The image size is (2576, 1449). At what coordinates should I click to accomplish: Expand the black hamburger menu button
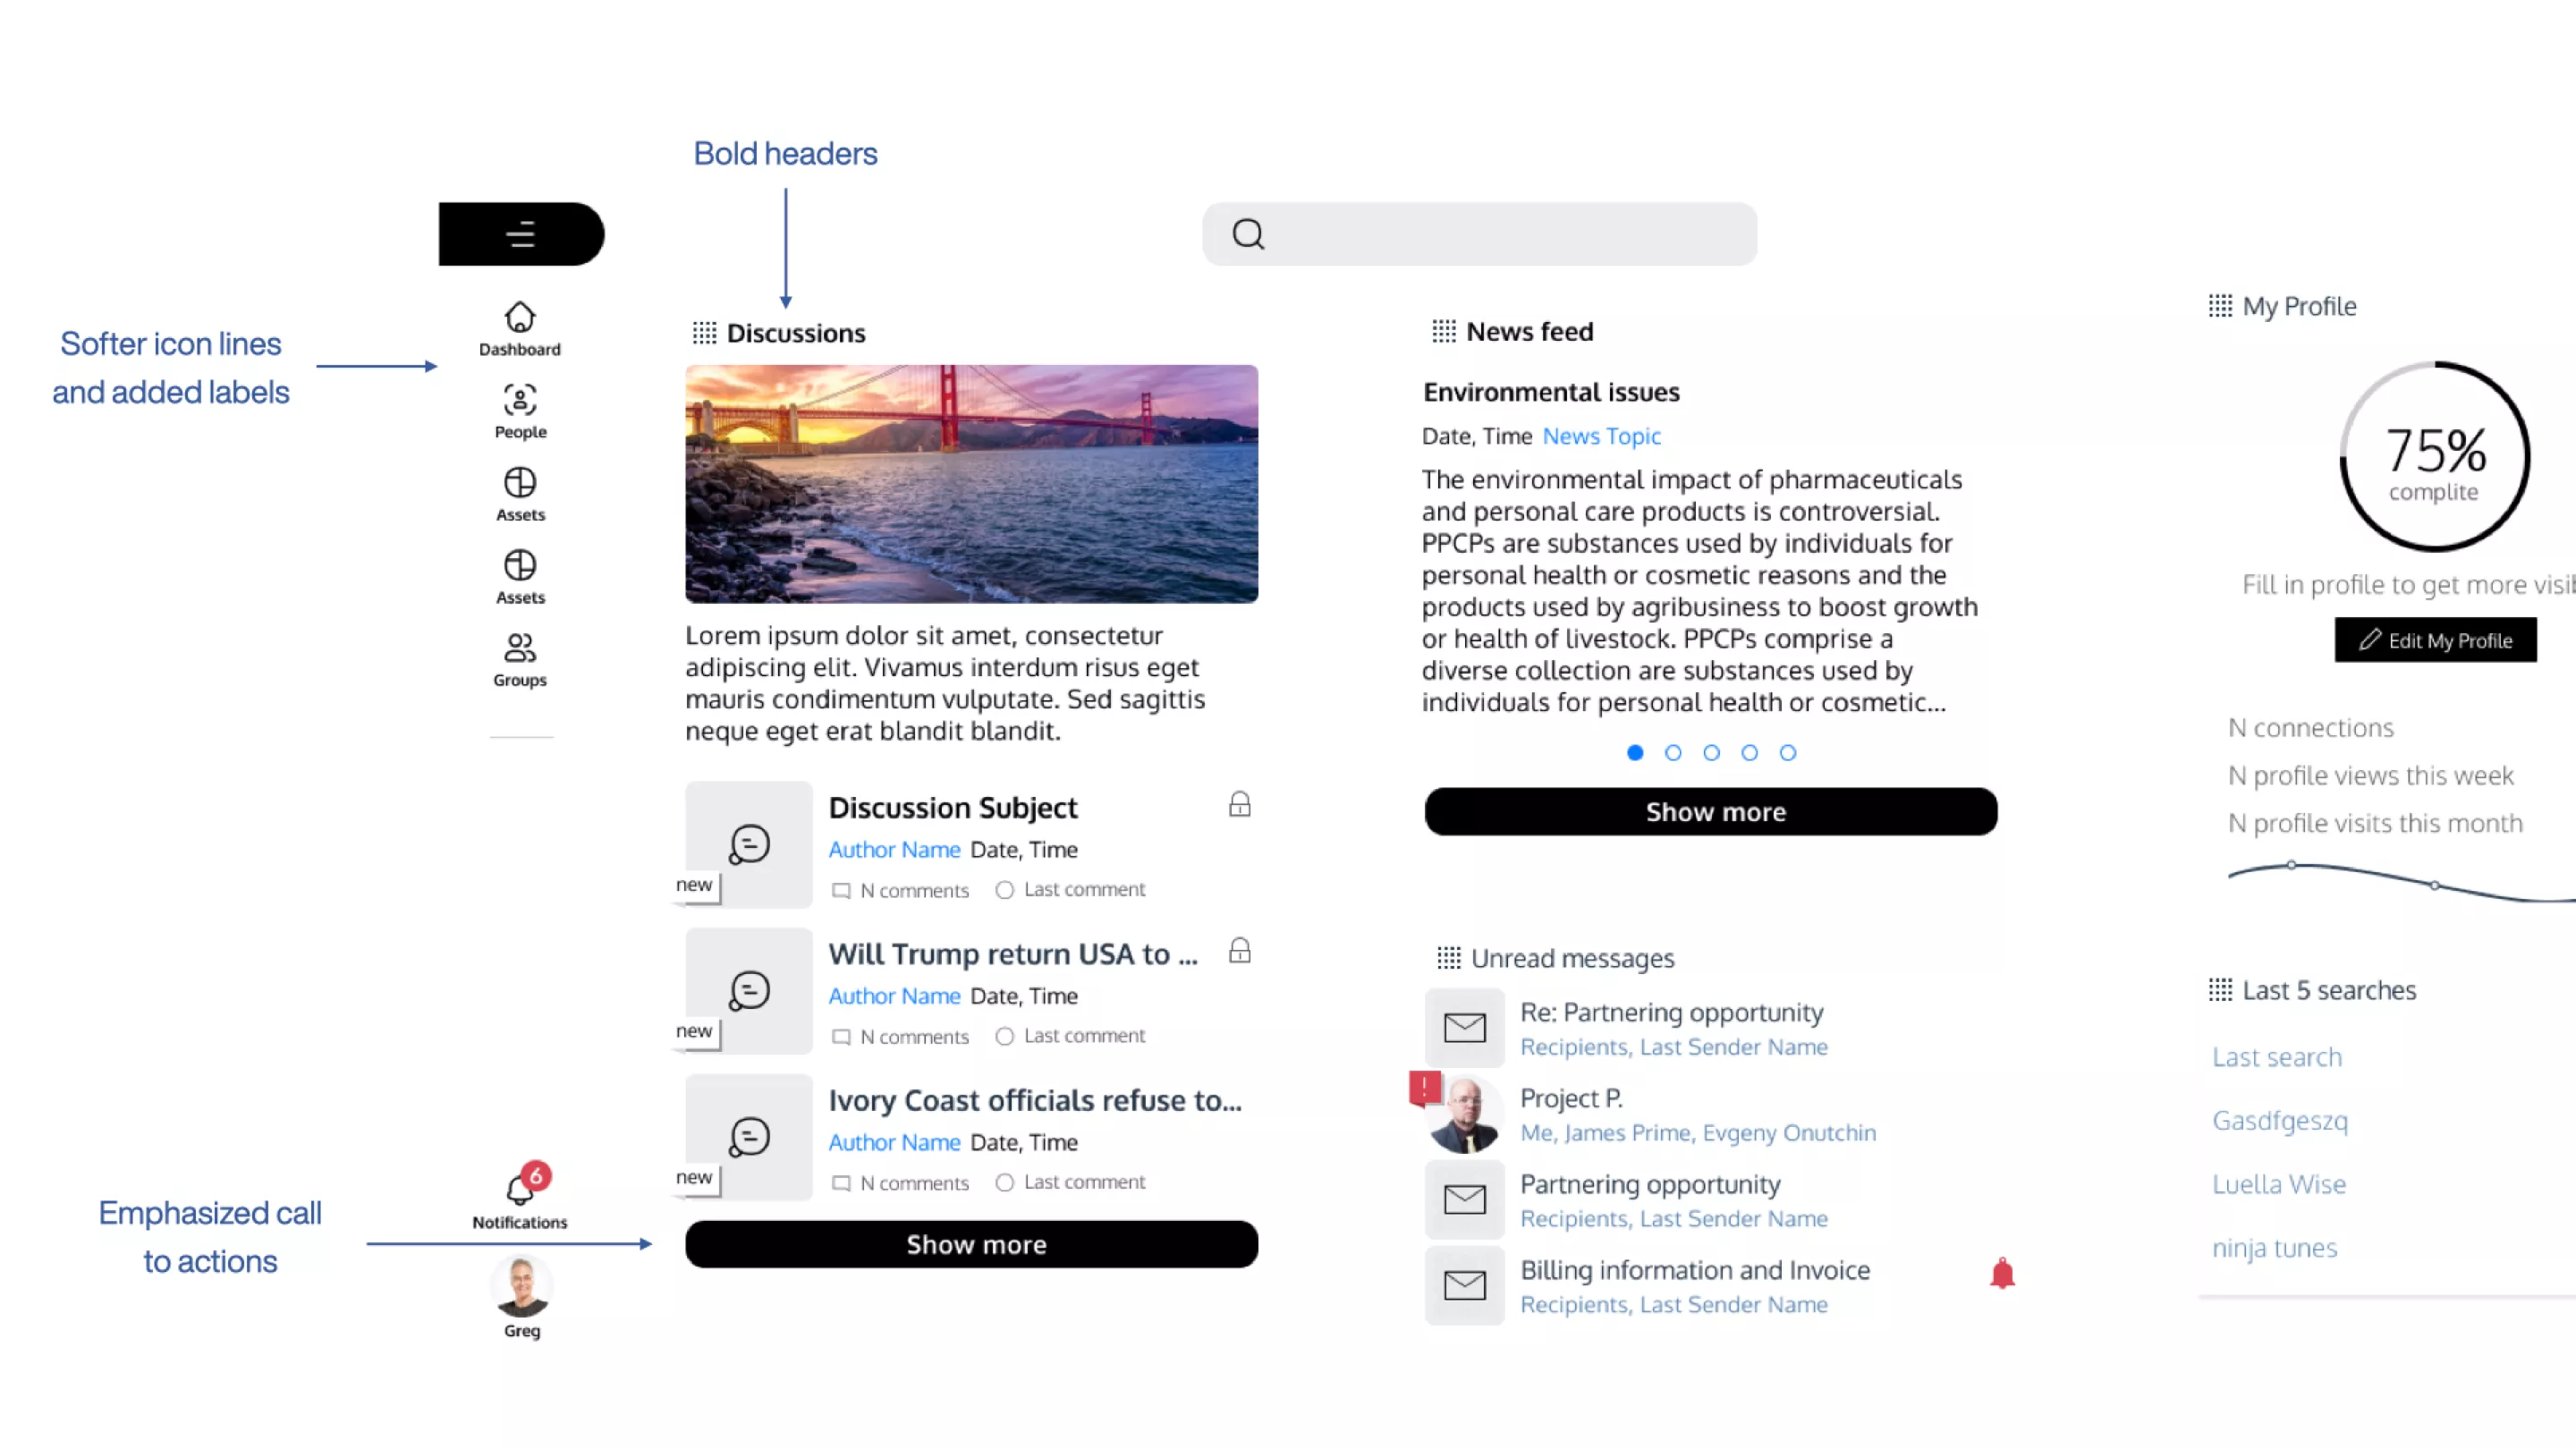pos(521,234)
